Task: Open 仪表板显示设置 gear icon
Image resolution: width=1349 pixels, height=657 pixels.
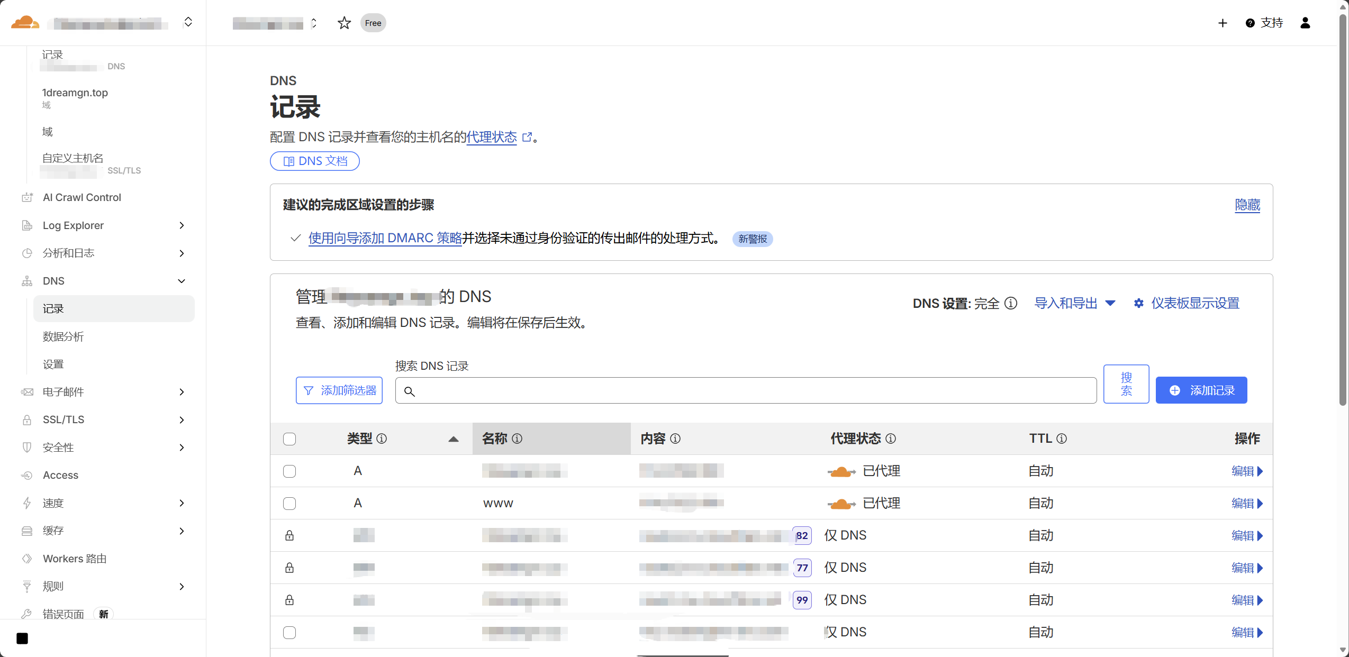Action: [1139, 303]
